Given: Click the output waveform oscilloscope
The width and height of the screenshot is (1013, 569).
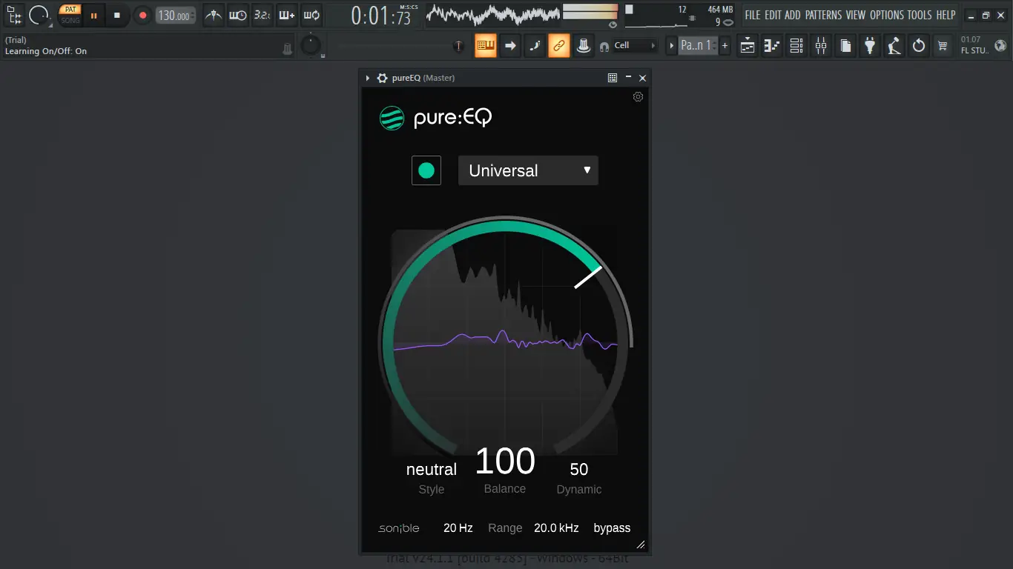Looking at the screenshot, I should pos(492,15).
